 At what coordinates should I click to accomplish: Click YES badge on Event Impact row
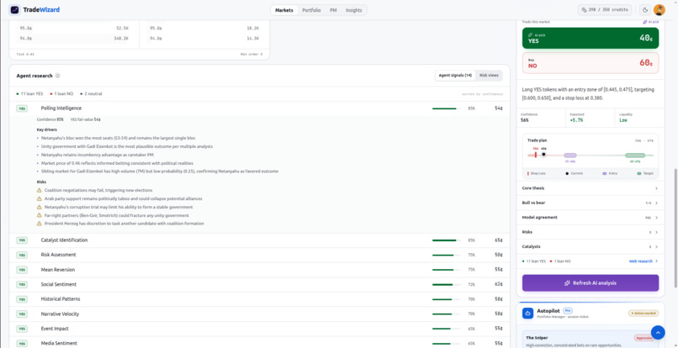click(22, 329)
